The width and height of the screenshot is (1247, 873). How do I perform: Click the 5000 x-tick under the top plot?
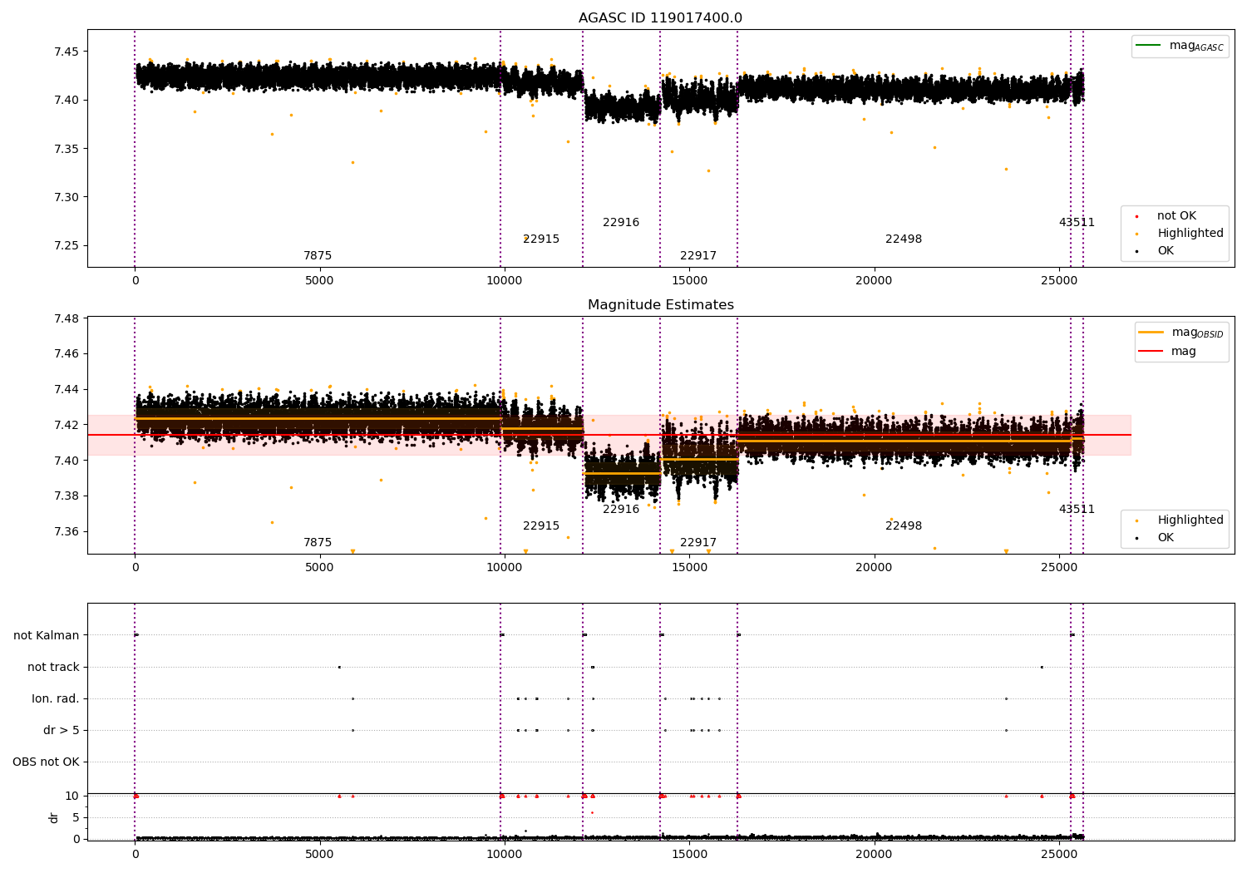point(319,281)
